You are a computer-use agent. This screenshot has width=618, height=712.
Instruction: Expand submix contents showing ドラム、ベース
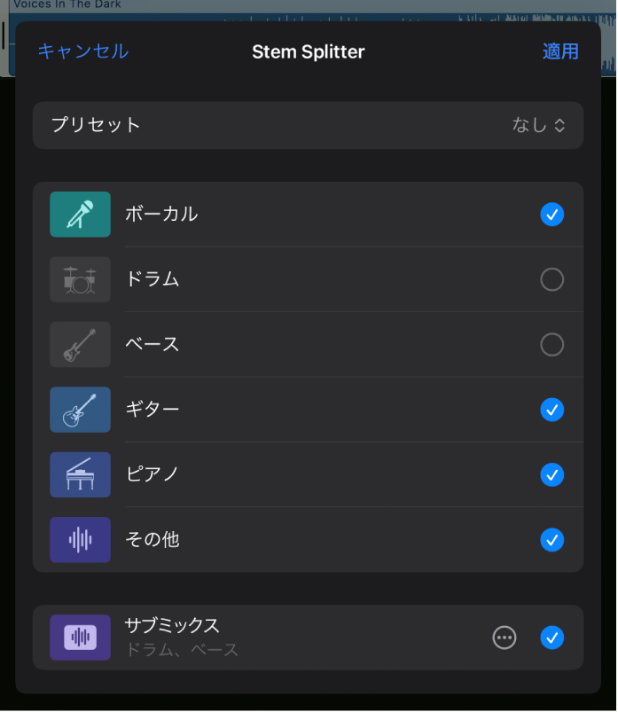(x=505, y=638)
